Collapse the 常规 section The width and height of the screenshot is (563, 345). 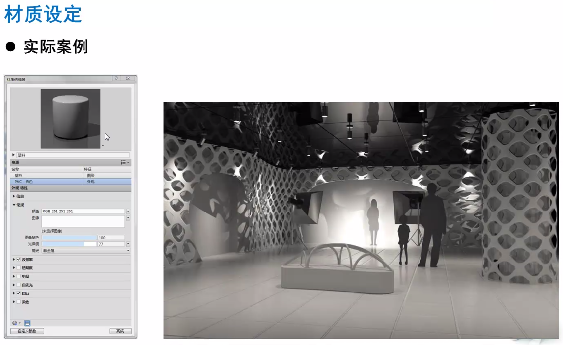tap(14, 205)
